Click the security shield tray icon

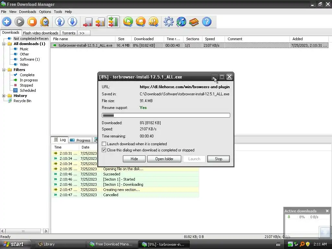pos(308,244)
